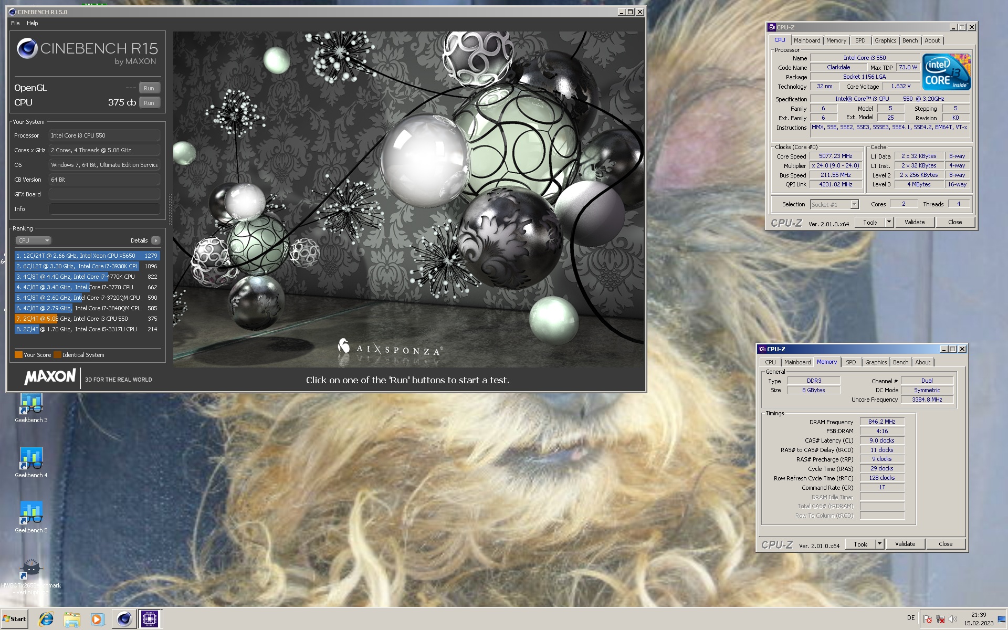Click the Info input field
Image resolution: width=1008 pixels, height=630 pixels.
coord(104,209)
